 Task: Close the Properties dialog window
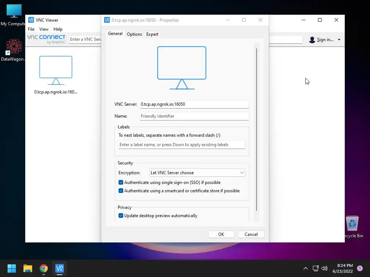coord(261,20)
